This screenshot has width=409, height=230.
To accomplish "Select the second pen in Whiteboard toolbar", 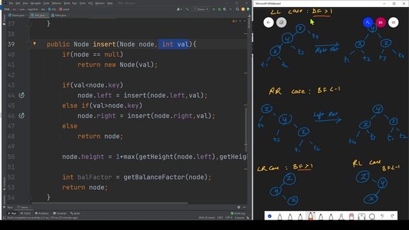I will (290, 216).
